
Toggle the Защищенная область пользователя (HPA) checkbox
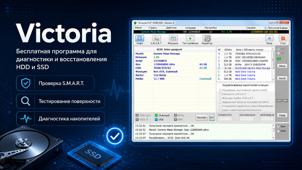220,102
